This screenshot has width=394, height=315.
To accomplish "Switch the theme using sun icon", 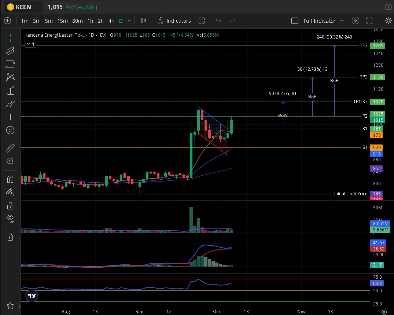I will (388, 21).
